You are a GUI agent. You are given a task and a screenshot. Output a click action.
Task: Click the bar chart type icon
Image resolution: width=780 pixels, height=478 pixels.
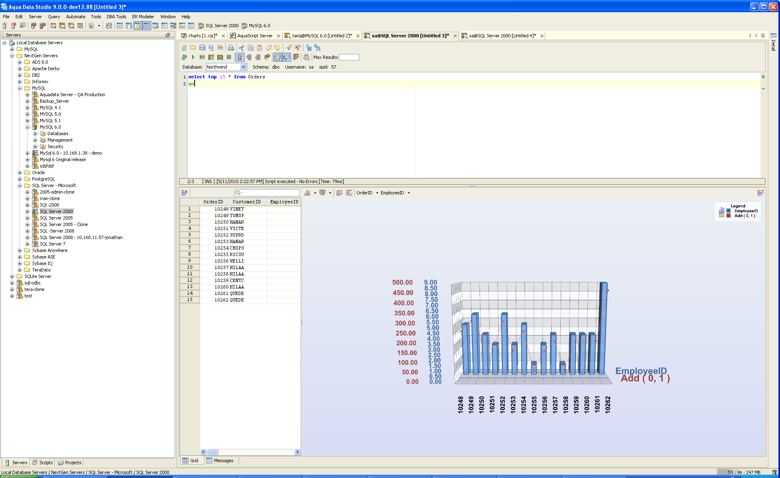point(307,193)
